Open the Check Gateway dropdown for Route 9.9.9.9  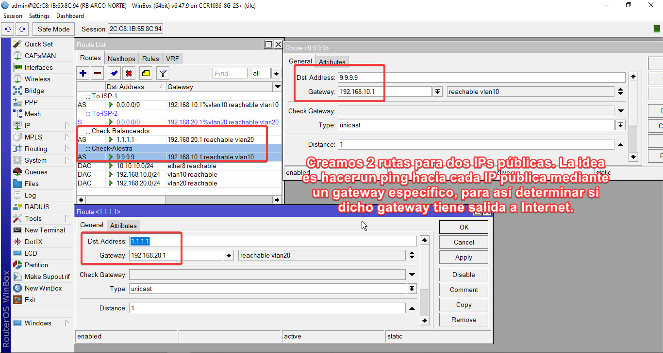[620, 111]
